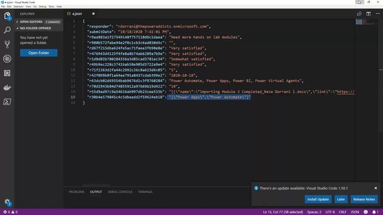Open the File menu
The width and height of the screenshot is (383, 215).
click(3, 7)
